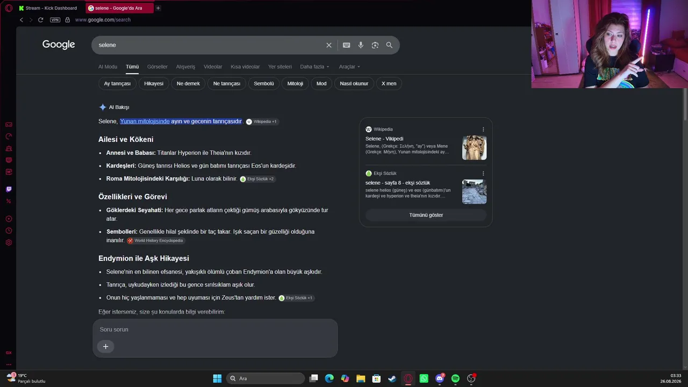The image size is (688, 387).
Task: Start voice search with the microphone icon
Action: tap(361, 45)
